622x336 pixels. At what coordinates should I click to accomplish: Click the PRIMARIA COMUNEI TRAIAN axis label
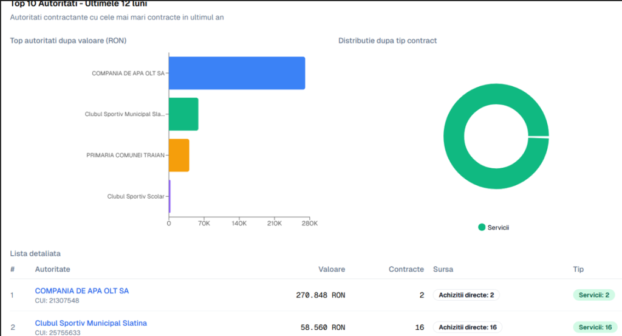tap(125, 156)
